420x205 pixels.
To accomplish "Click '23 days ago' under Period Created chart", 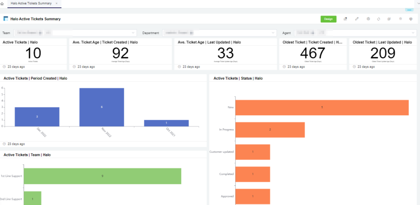I will pos(16,144).
